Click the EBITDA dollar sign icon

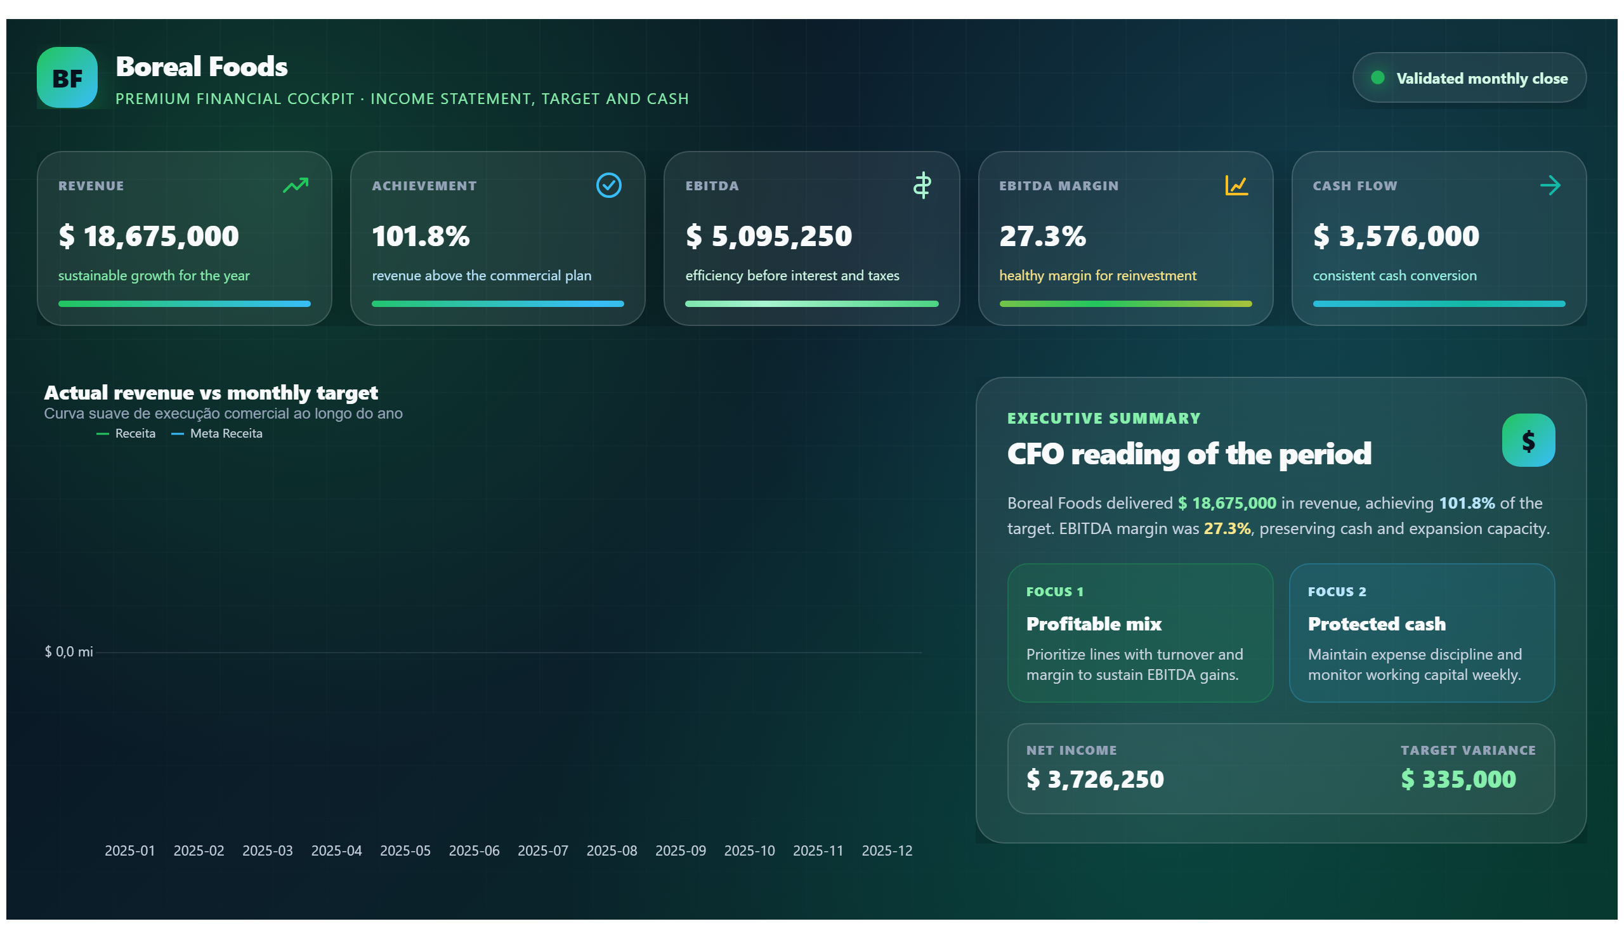922,185
